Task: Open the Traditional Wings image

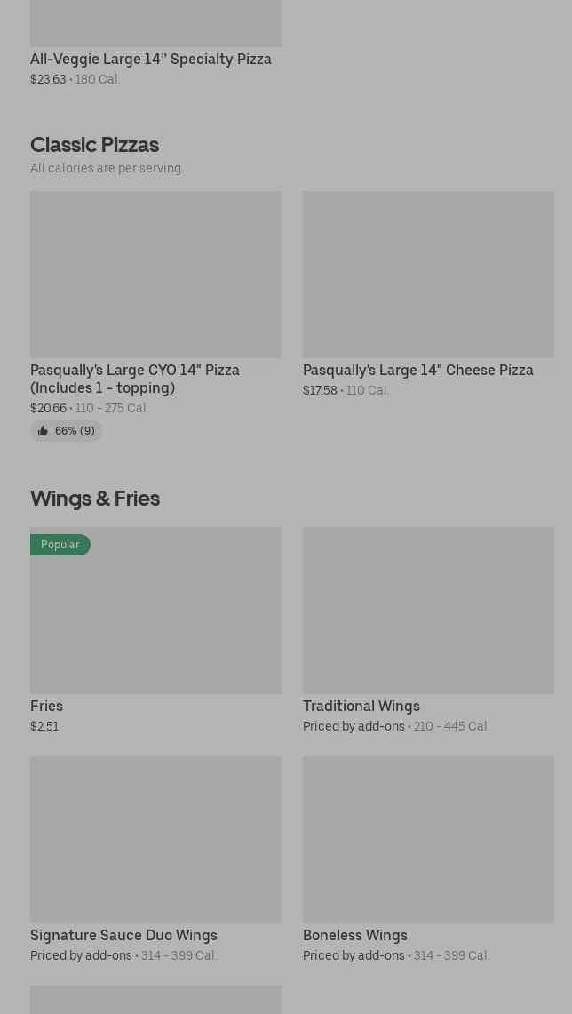Action: [x=428, y=610]
